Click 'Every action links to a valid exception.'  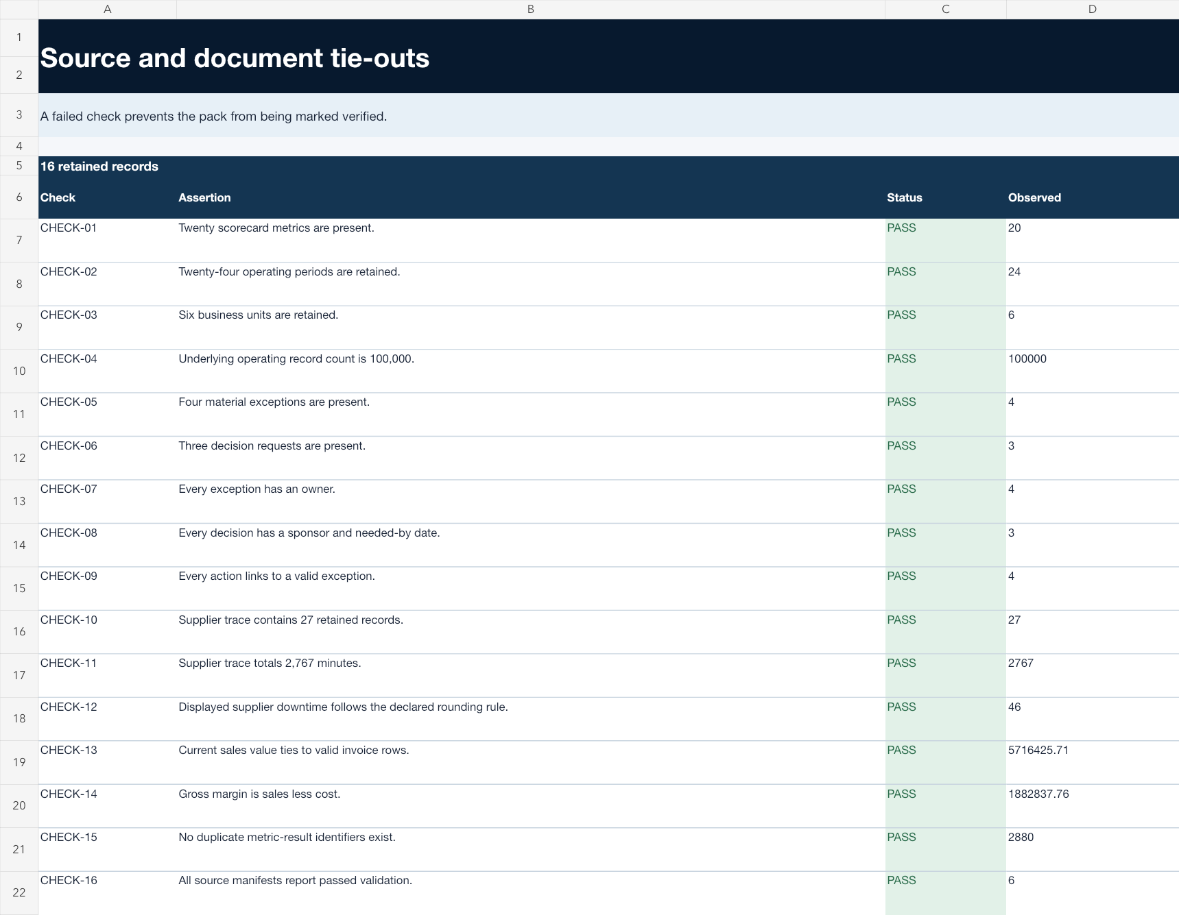277,576
